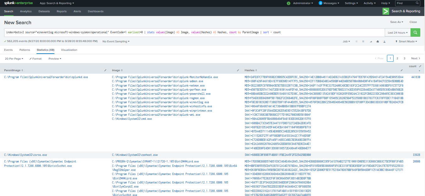Open the Job menu
Viewport: 425px width, 196px height.
[x=347, y=41]
